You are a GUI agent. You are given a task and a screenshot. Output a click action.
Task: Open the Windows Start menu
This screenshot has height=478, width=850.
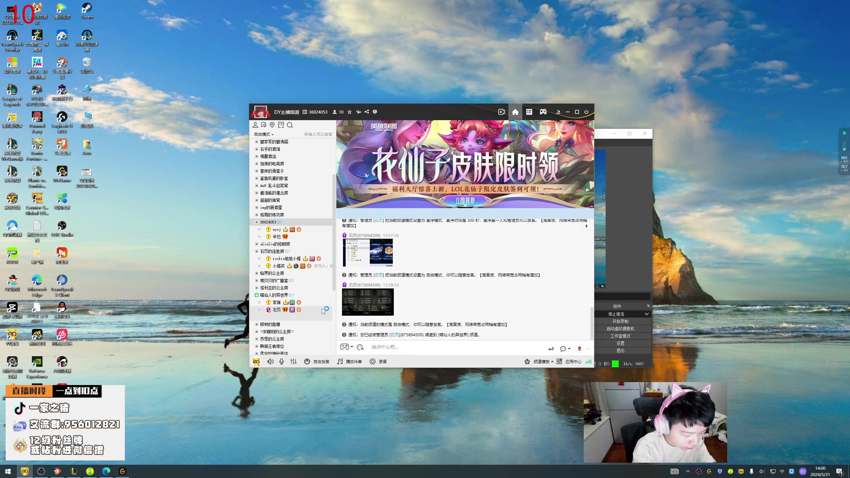tap(8, 471)
